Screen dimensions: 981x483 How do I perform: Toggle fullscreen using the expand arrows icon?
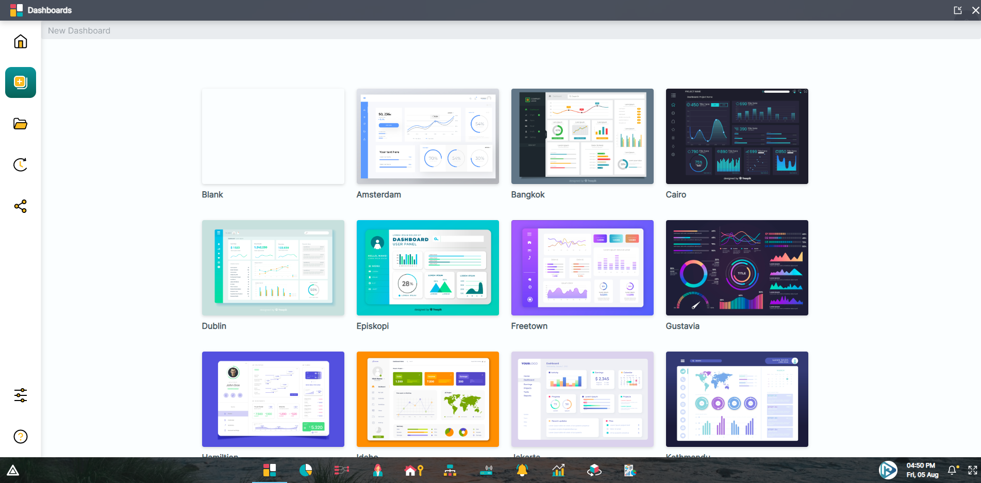click(973, 470)
